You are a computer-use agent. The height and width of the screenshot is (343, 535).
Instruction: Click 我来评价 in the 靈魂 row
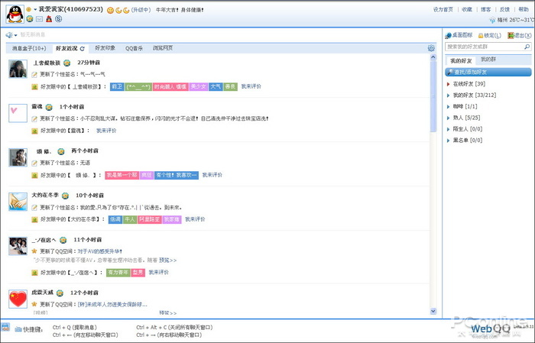point(106,131)
